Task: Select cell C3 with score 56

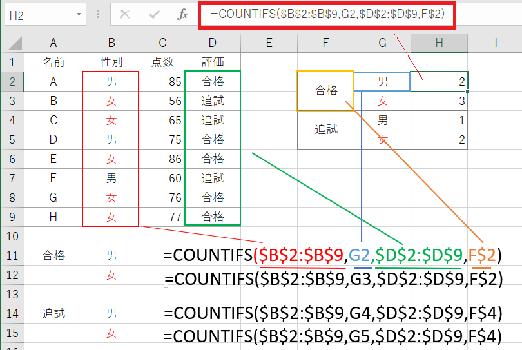Action: point(162,101)
